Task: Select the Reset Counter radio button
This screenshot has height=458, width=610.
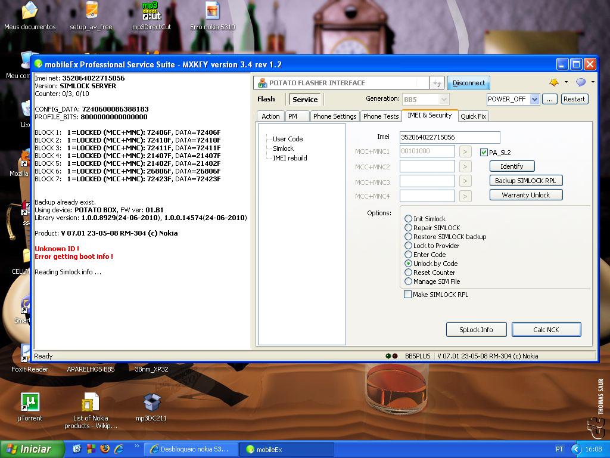Action: click(408, 272)
